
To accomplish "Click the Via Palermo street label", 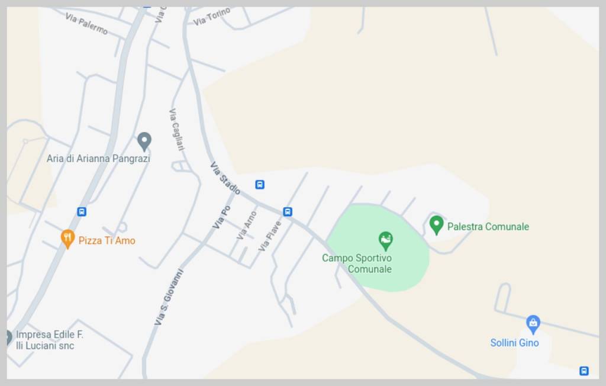I will [x=86, y=24].
